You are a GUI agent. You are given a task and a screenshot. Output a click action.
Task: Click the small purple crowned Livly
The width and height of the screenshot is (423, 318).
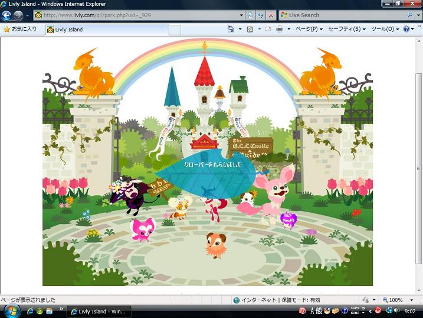coord(288,220)
